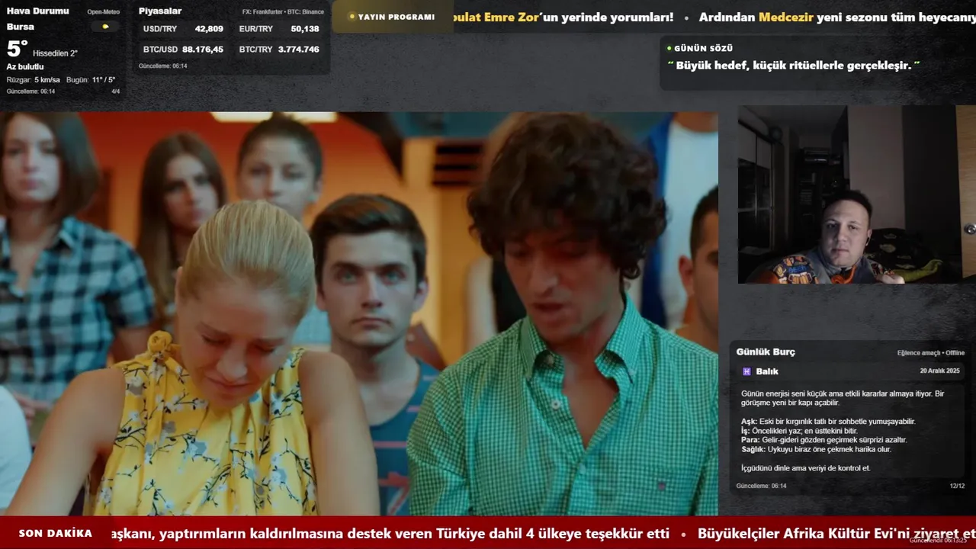Click the Sağlık horoscope line
The image size is (976, 549).
[x=816, y=449]
